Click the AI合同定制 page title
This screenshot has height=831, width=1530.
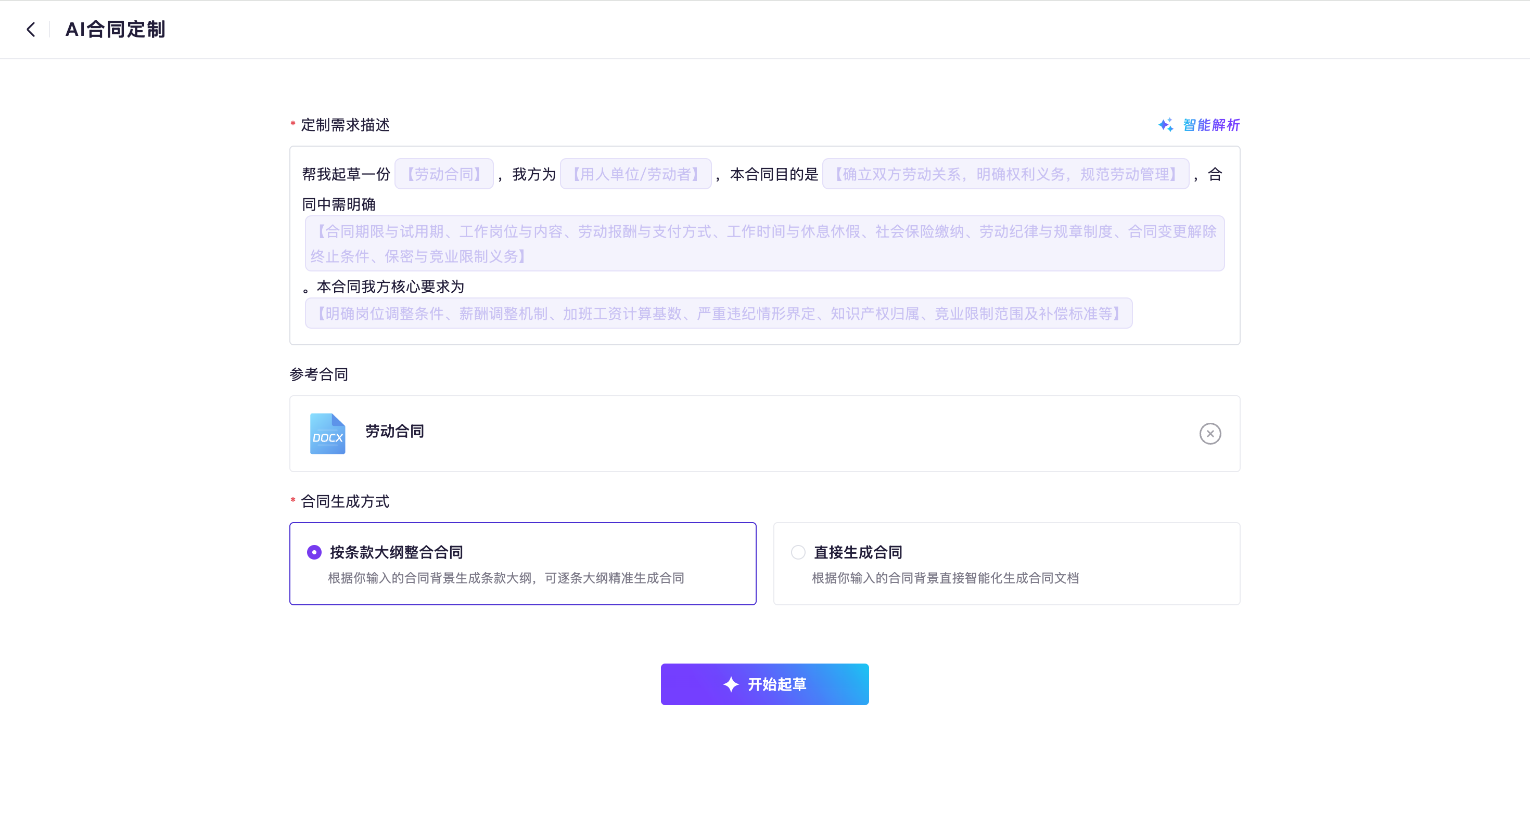[x=115, y=29]
